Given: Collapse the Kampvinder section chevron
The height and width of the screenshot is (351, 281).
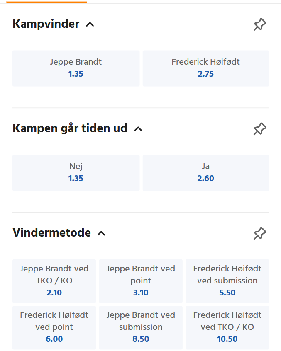Looking at the screenshot, I should coord(90,25).
